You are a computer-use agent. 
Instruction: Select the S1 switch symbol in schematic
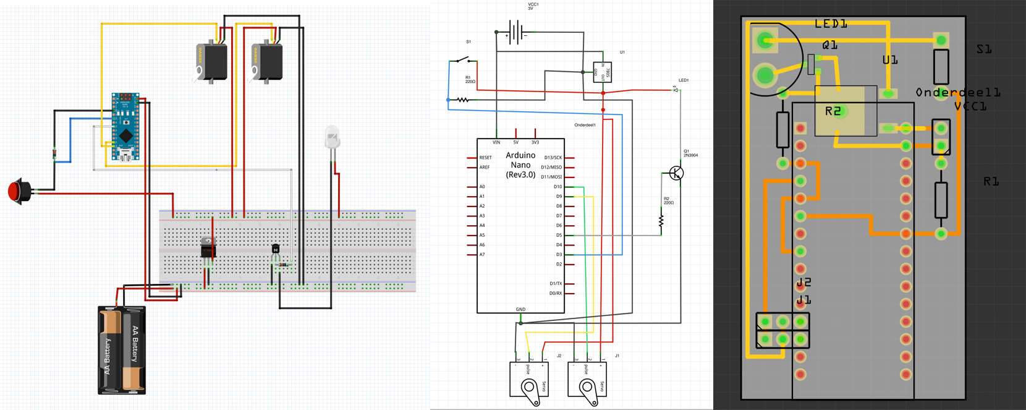pyautogui.click(x=464, y=60)
